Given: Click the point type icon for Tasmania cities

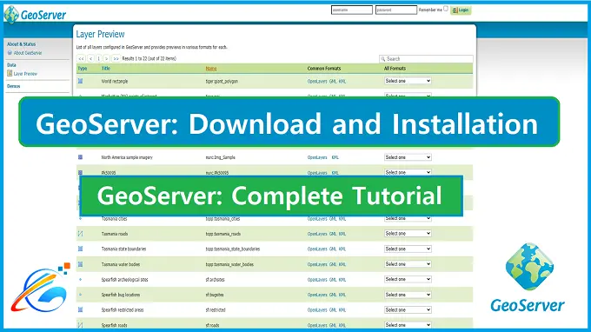Looking at the screenshot, I should (x=80, y=218).
